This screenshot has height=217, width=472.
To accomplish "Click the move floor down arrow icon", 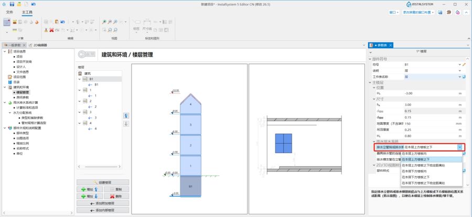I will point(126,124).
